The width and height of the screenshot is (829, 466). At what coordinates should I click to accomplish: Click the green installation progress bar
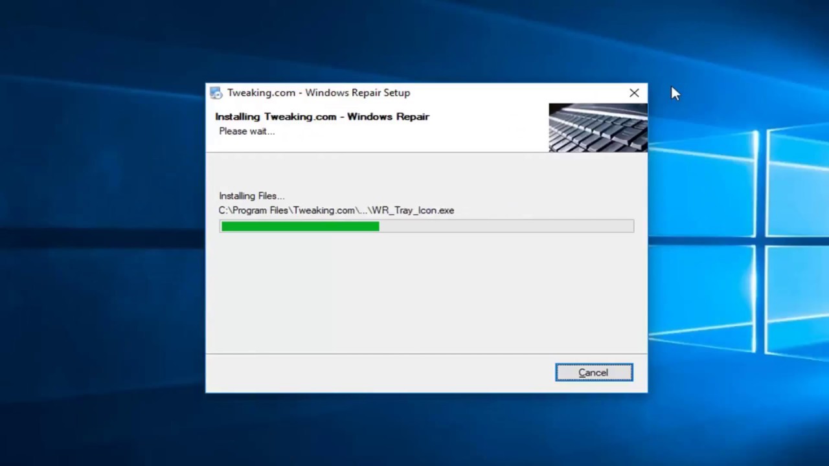click(x=427, y=226)
